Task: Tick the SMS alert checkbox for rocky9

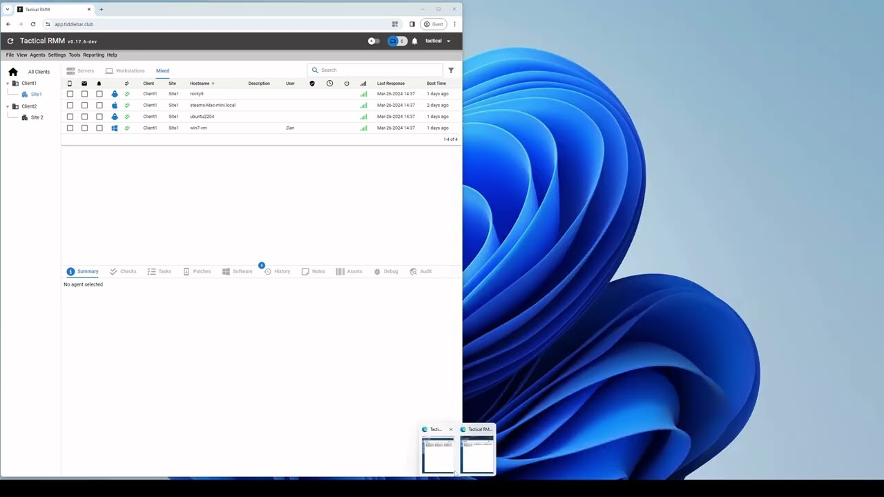Action: [x=70, y=94]
